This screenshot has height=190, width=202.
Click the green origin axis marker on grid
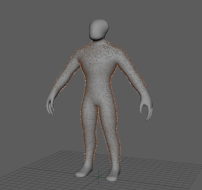point(98,176)
